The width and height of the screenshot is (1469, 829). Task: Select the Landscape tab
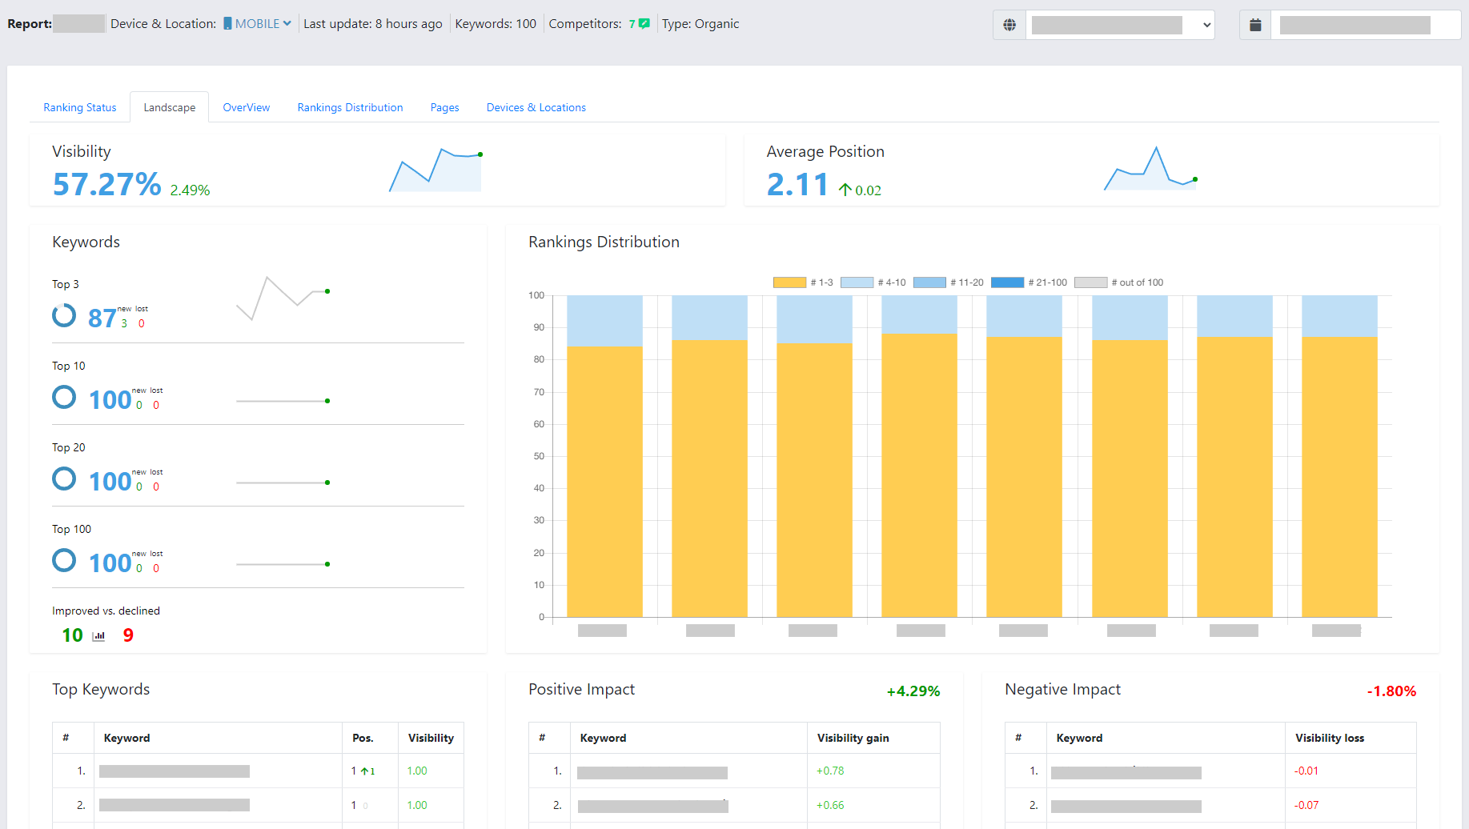pyautogui.click(x=170, y=107)
